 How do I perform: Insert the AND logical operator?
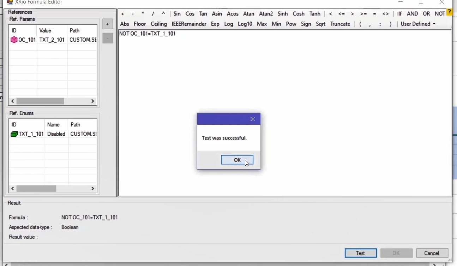412,14
